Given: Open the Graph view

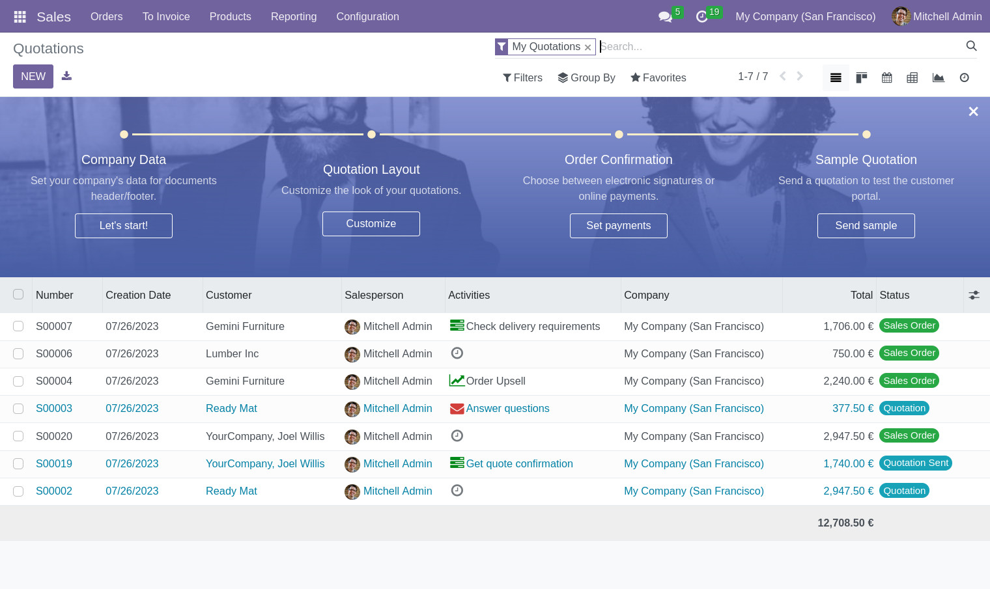Looking at the screenshot, I should [x=938, y=77].
